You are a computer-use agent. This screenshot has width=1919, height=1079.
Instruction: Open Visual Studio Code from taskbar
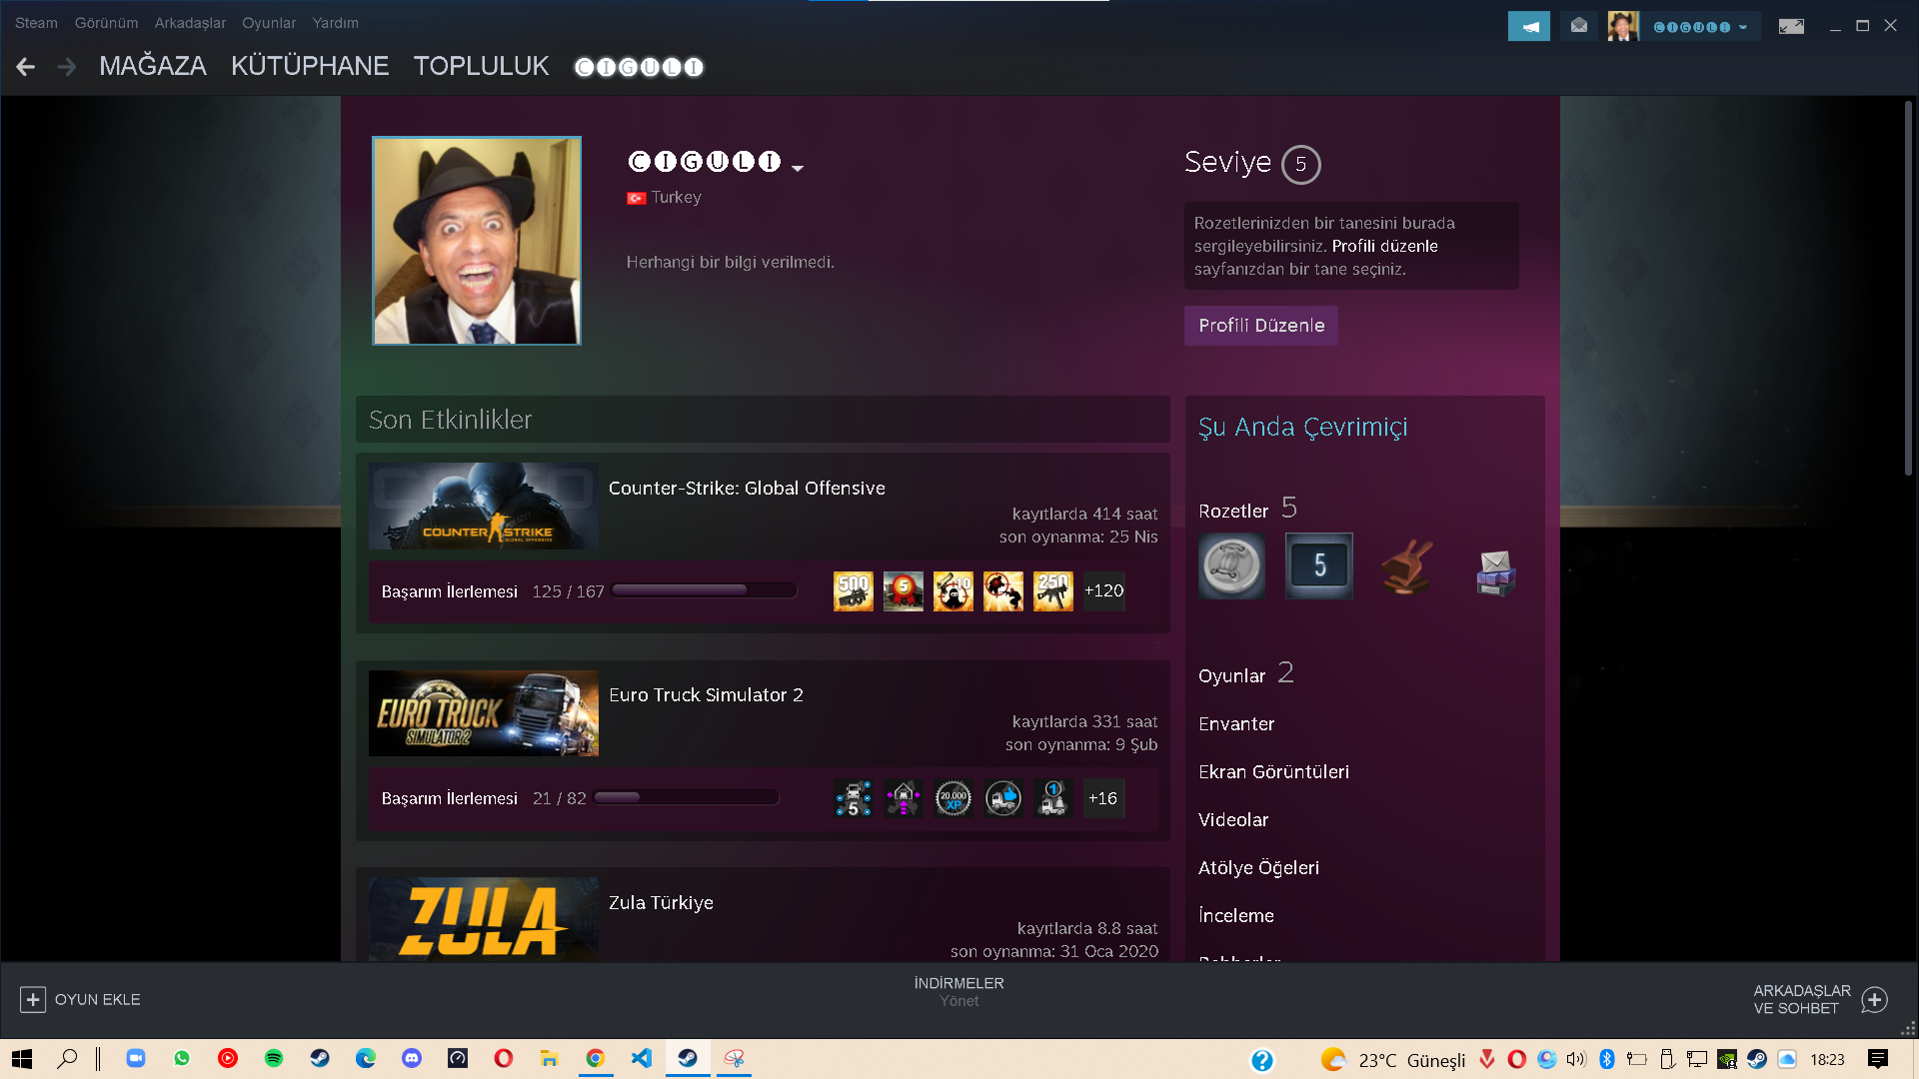pyautogui.click(x=642, y=1058)
